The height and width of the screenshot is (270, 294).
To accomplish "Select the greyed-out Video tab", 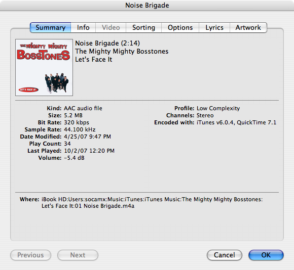I will pyautogui.click(x=111, y=27).
